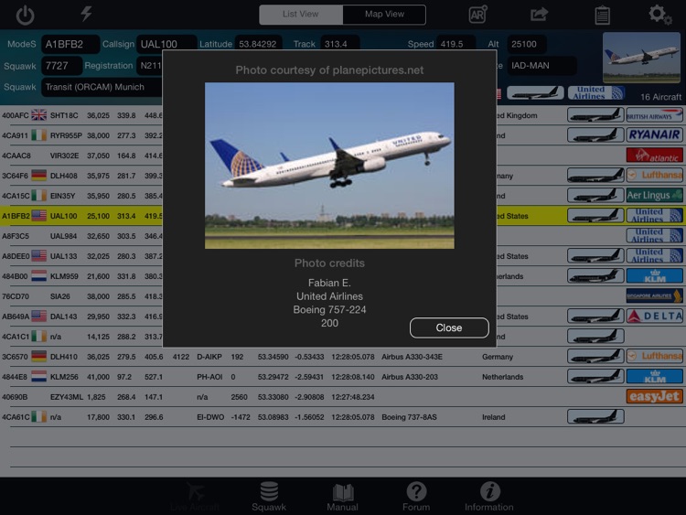Open the settings gears icon
The height and width of the screenshot is (515, 686).
click(659, 15)
